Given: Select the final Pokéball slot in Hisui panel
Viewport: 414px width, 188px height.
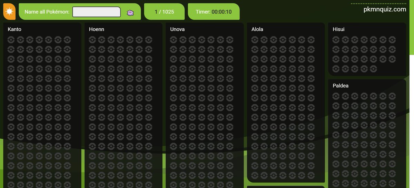Looking at the screenshot, I should point(373,69).
